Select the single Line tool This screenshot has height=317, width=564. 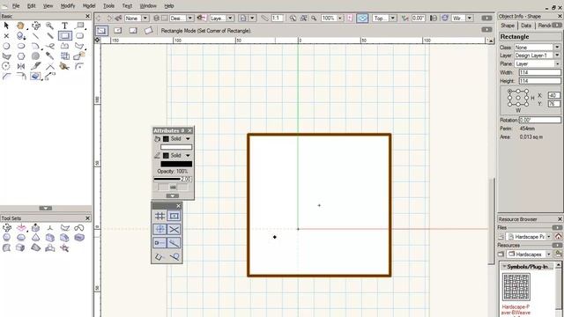click(35, 36)
